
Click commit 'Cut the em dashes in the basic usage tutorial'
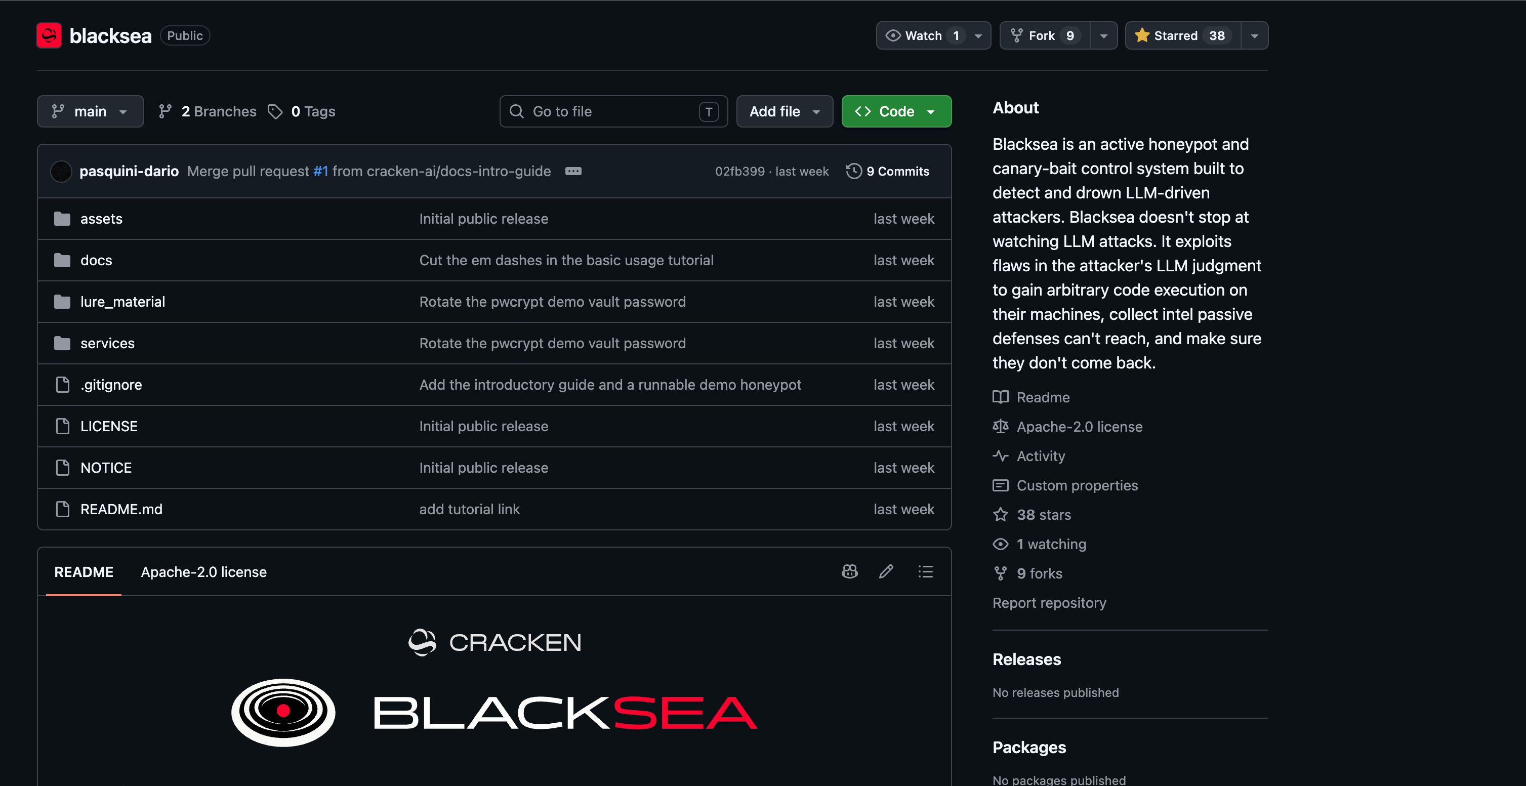[x=566, y=260]
